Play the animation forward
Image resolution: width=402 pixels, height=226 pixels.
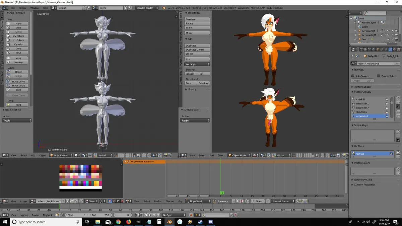[150, 215]
